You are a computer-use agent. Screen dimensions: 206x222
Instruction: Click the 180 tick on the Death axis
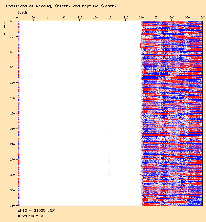click(x=110, y=17)
